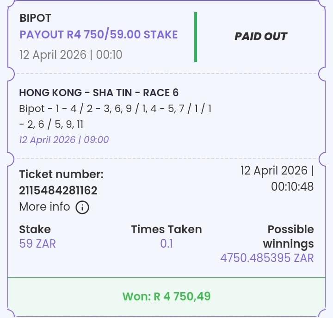Screen dimensions: 333x318
Task: Select the Ticket number label
Action: pyautogui.click(x=62, y=175)
